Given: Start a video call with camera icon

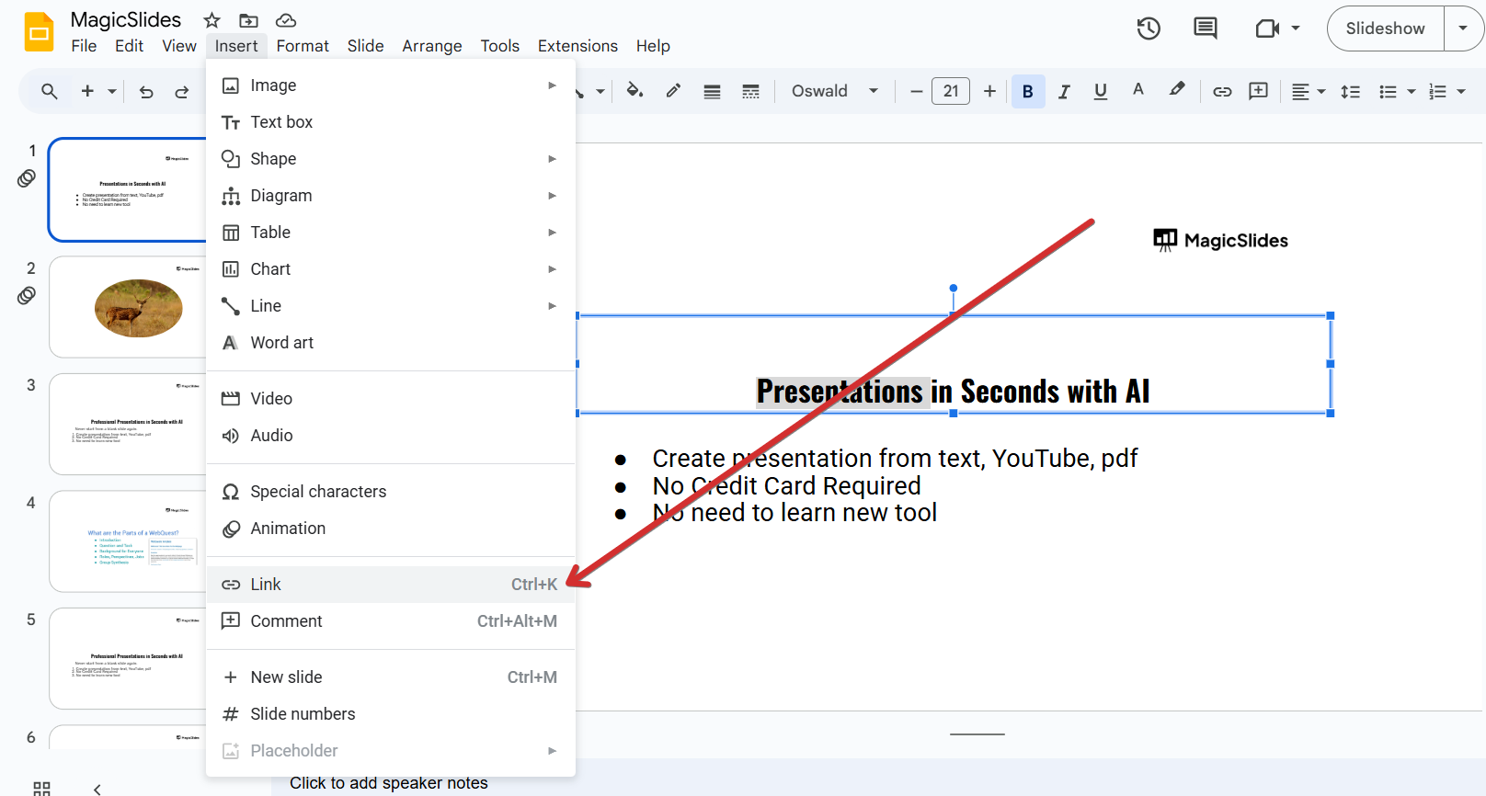Looking at the screenshot, I should point(1268,28).
